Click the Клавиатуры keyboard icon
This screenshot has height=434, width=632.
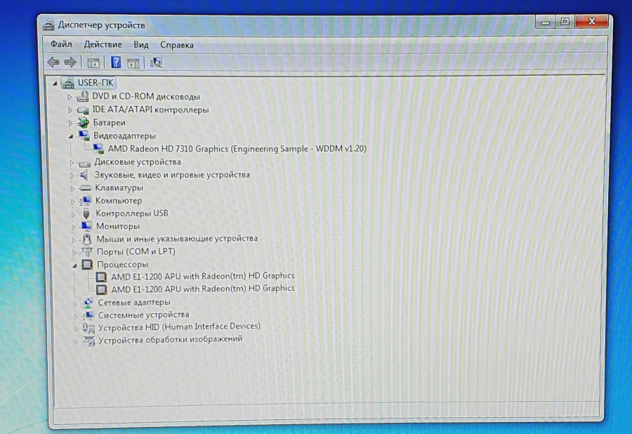(x=85, y=188)
